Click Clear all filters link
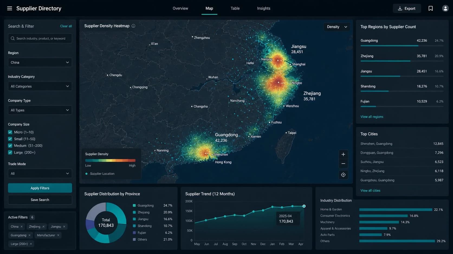The width and height of the screenshot is (453, 254). tap(66, 26)
